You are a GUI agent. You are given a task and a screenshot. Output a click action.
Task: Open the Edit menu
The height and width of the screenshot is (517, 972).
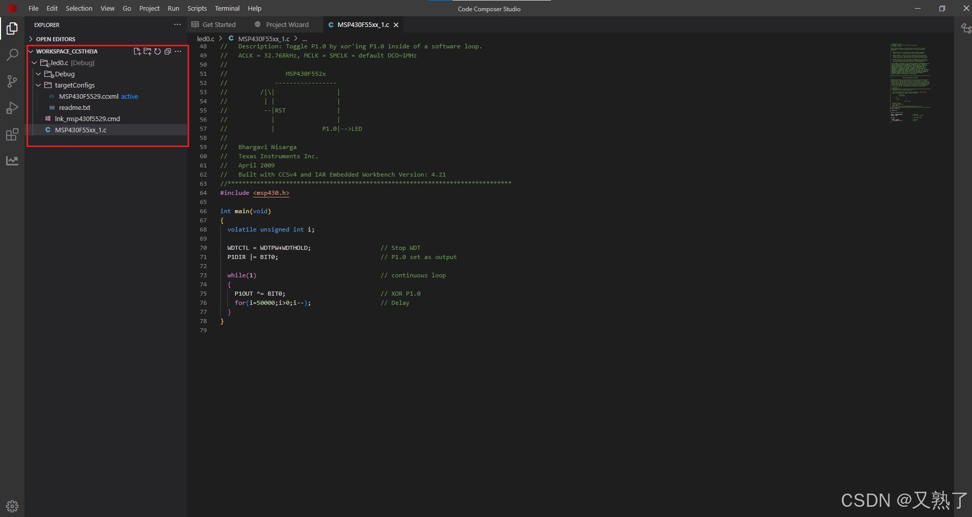point(52,8)
